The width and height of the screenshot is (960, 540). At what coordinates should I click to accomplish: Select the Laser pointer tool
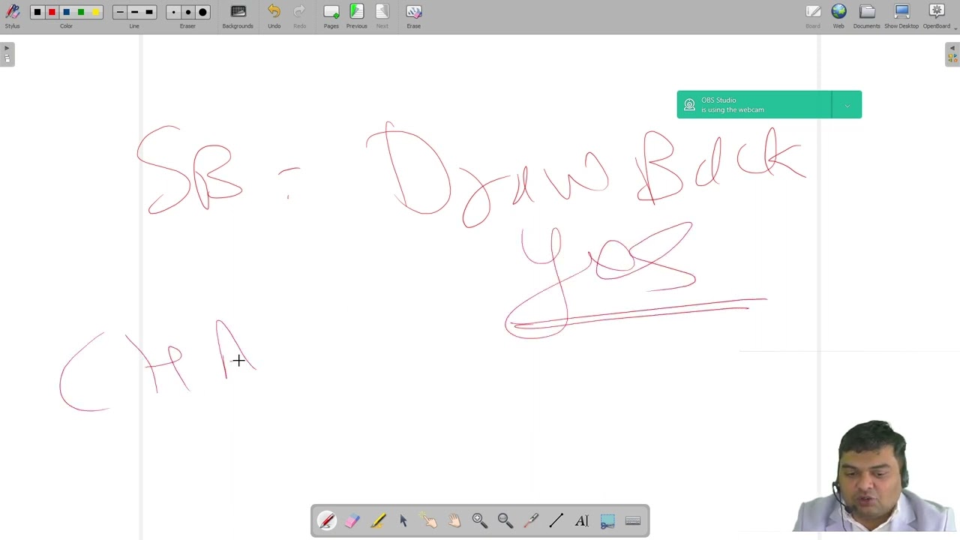531,520
